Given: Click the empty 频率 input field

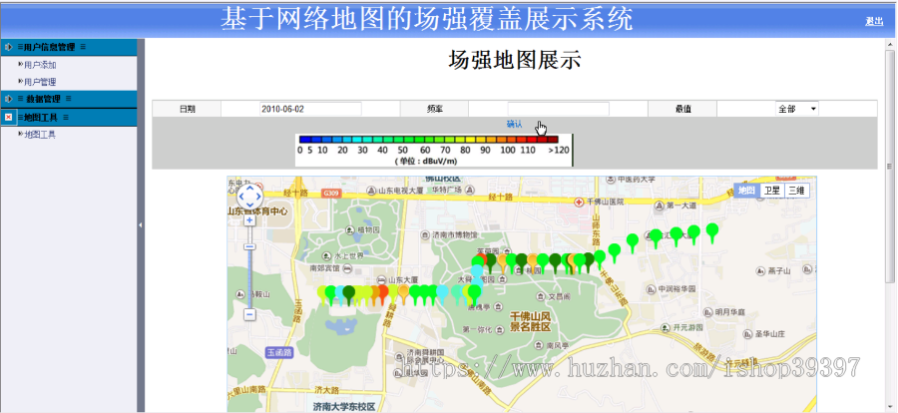Looking at the screenshot, I should coord(559,109).
